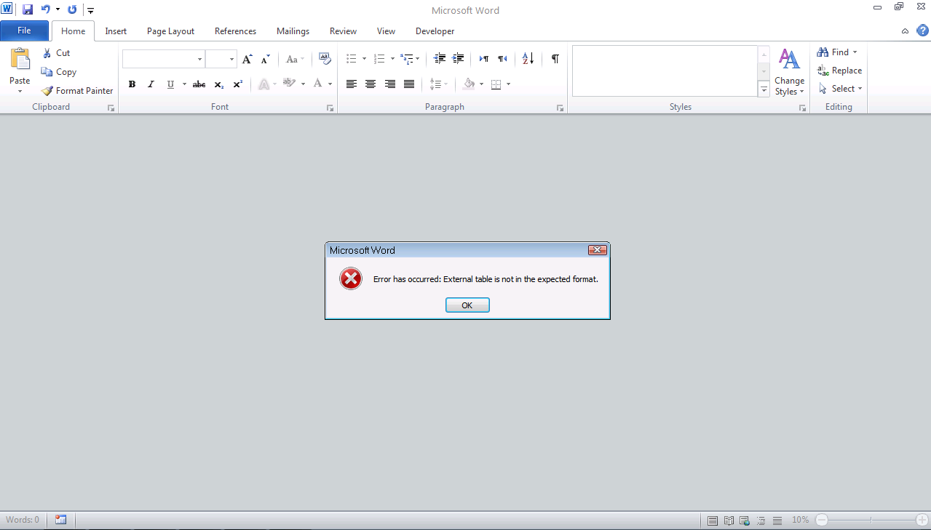Open the Change Case dropdown
Image resolution: width=931 pixels, height=530 pixels.
coord(295,59)
